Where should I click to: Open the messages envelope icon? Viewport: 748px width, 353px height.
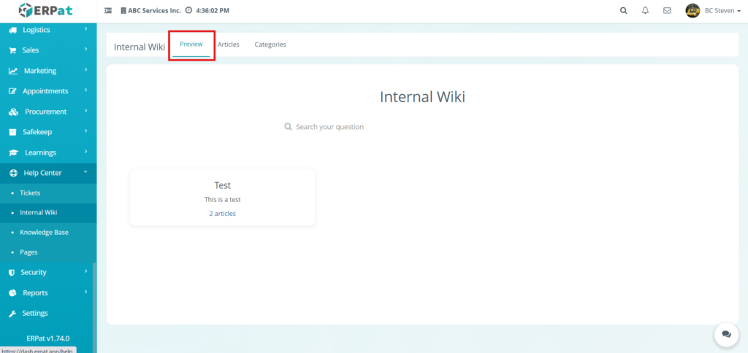(x=668, y=10)
